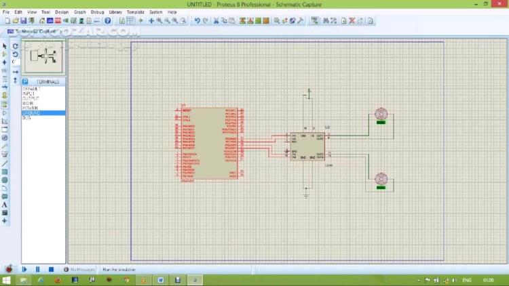Click the upper DC motor component
Screen dimensions: 509x286
[x=381, y=115]
